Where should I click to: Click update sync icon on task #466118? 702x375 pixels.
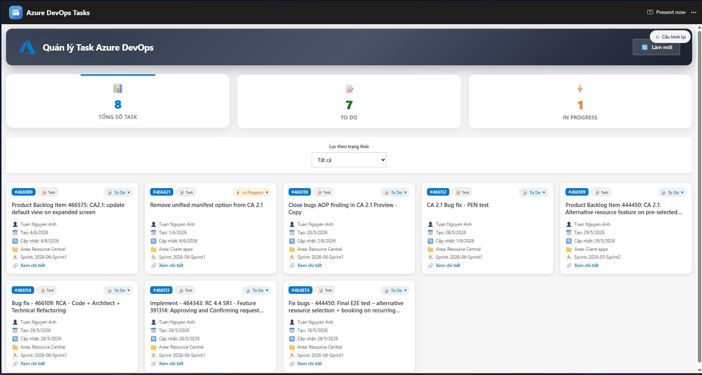[x=292, y=241]
